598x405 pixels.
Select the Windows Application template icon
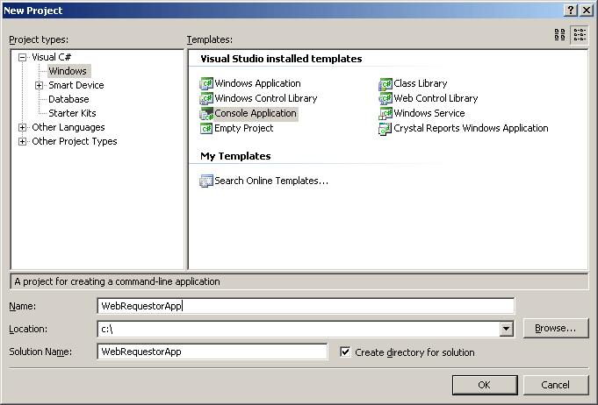[206, 84]
